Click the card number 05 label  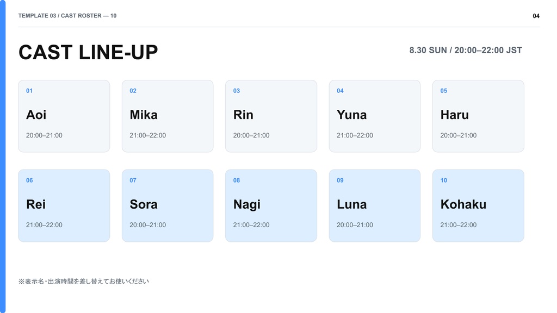pyautogui.click(x=444, y=91)
